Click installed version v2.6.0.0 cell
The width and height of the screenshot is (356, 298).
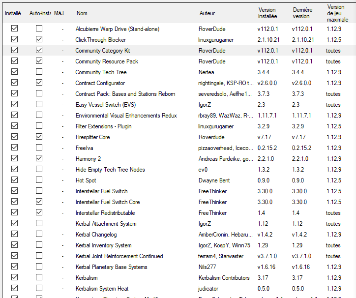pos(267,83)
